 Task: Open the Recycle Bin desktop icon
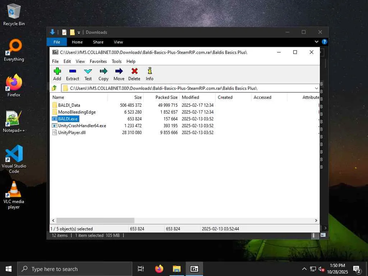[14, 14]
